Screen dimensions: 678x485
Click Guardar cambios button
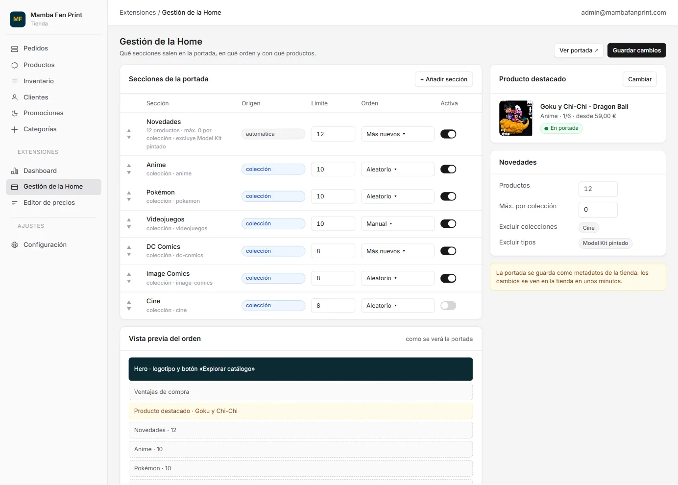tap(636, 50)
